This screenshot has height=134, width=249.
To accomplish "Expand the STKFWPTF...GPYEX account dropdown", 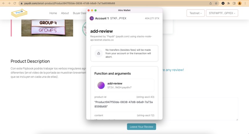I will pyautogui.click(x=222, y=13).
